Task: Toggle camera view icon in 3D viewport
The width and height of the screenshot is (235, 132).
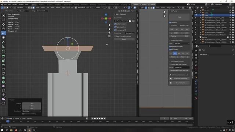Action: point(109,33)
